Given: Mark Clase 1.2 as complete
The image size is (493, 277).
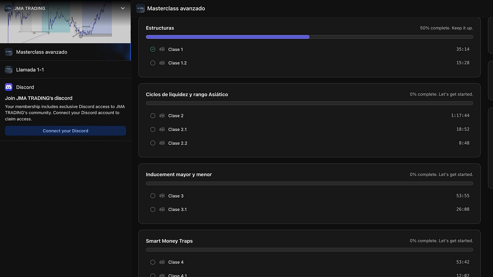Looking at the screenshot, I should pos(153,63).
